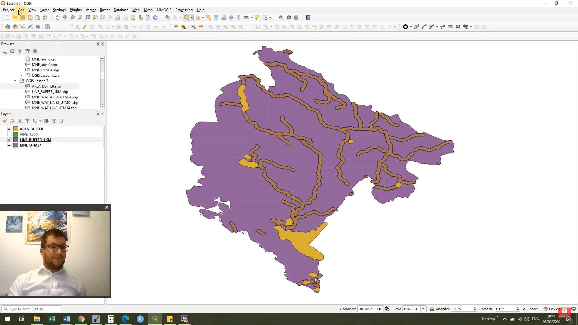The height and width of the screenshot is (325, 578).
Task: Click the Statistical Summary sigma icon
Action: tap(238, 17)
